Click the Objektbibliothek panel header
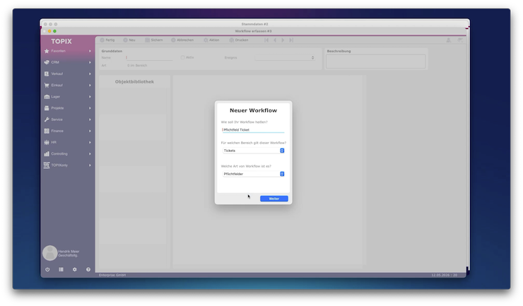The image size is (523, 306). (x=134, y=82)
